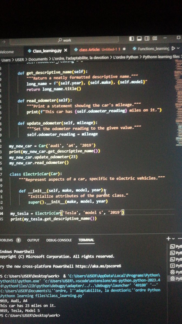
Task: Go forward with the navigation arrow
Action: (4, 42)
